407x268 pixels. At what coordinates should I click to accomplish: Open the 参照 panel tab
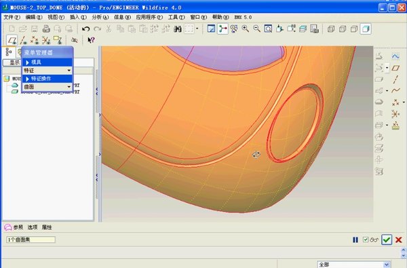pyautogui.click(x=18, y=227)
